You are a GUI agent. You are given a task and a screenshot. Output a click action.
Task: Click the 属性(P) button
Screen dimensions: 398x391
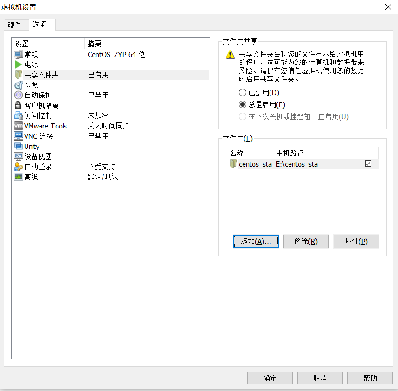tap(356, 241)
